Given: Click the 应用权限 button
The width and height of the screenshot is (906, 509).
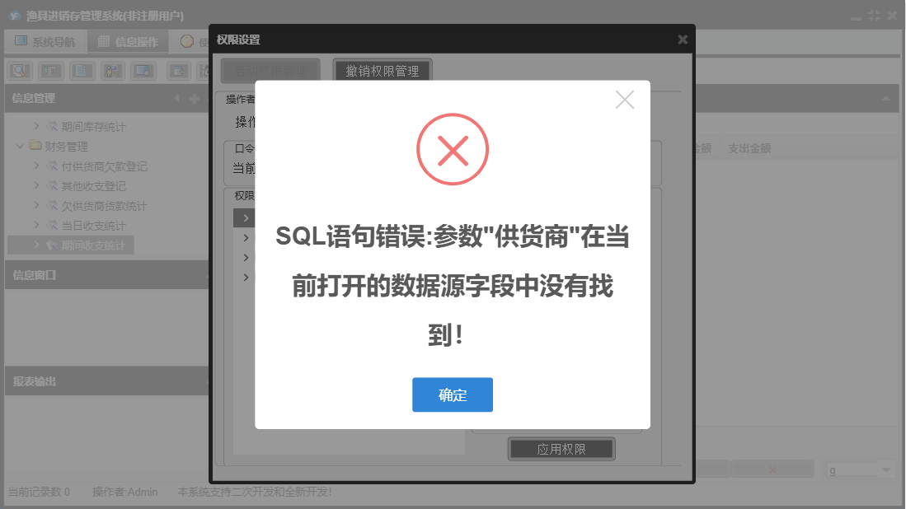Looking at the screenshot, I should coord(561,449).
